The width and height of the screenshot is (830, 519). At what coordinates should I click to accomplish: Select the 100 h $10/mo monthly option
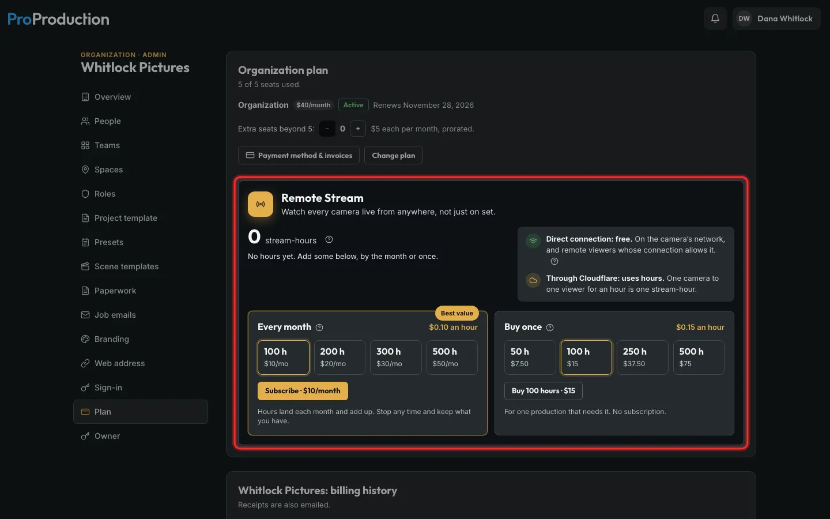[284, 358]
